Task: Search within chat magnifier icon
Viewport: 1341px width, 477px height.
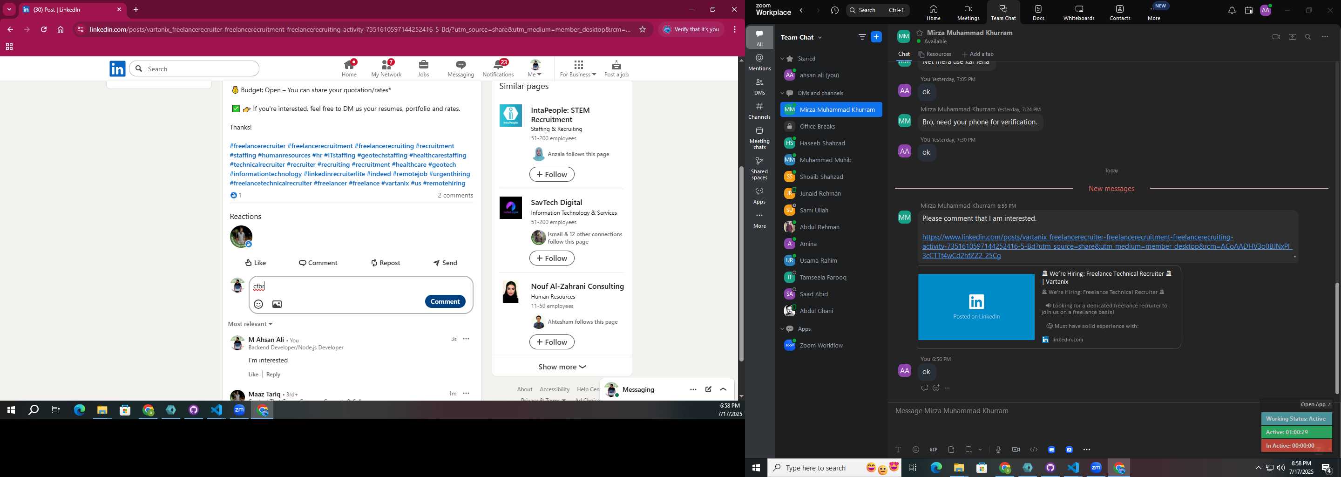Action: [1308, 37]
